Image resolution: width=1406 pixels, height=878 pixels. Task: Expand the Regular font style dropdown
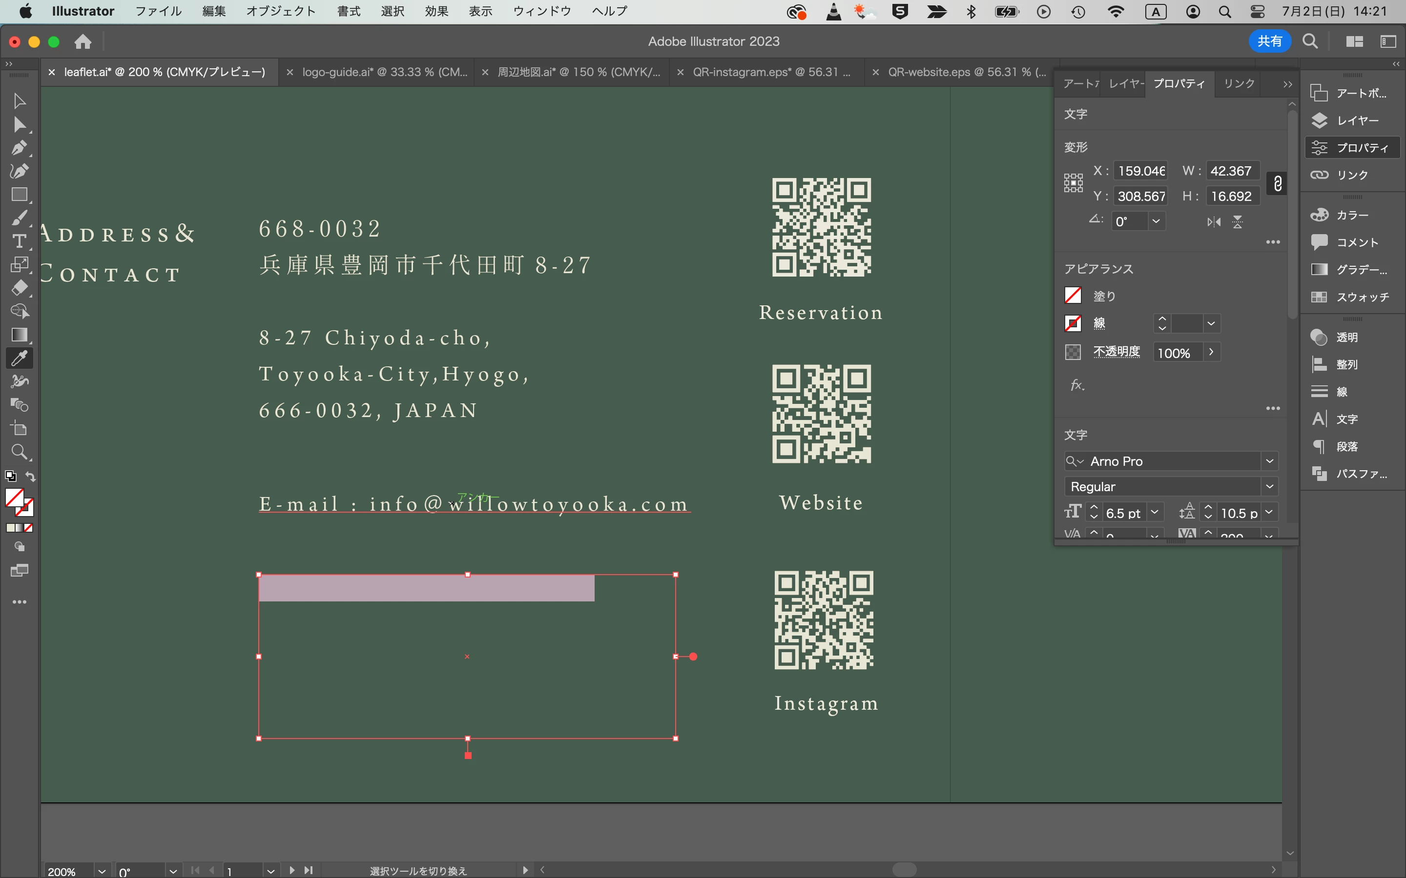(1269, 487)
